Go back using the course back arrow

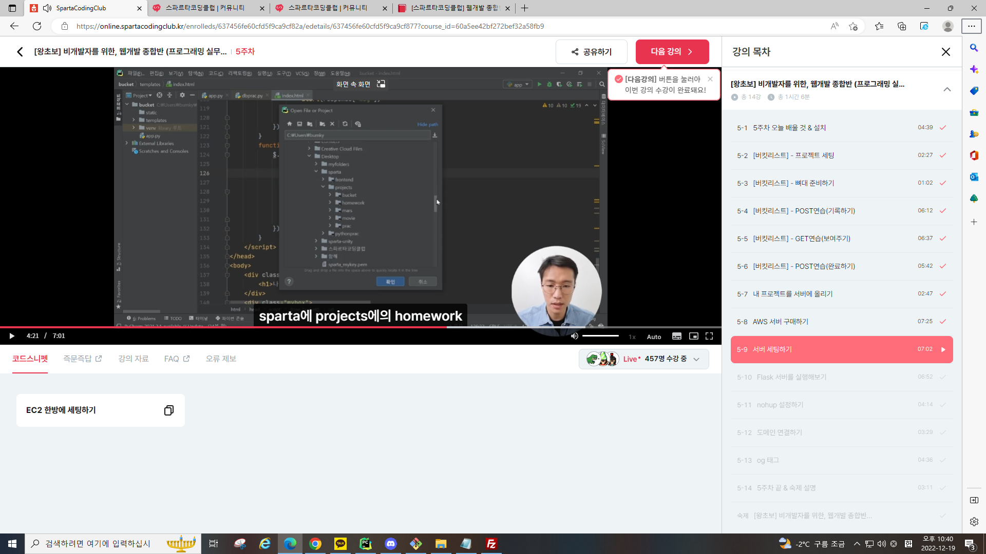[20, 51]
